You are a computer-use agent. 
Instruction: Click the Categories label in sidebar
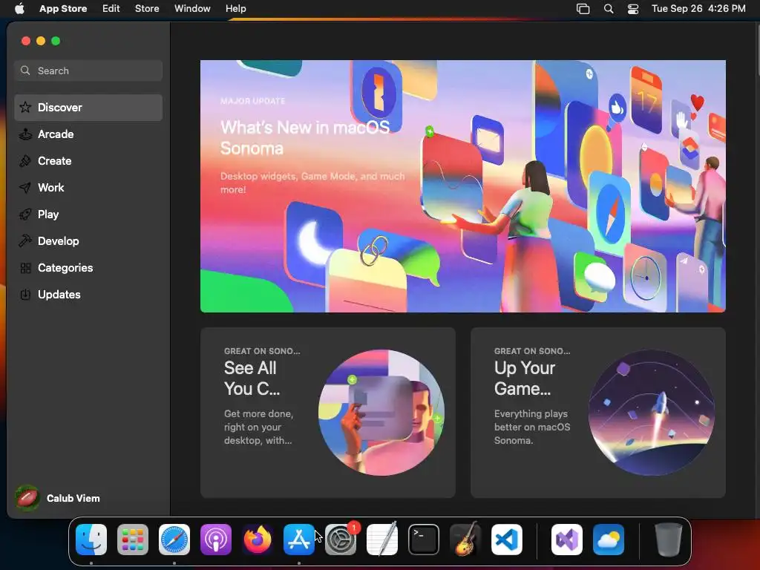[65, 267]
